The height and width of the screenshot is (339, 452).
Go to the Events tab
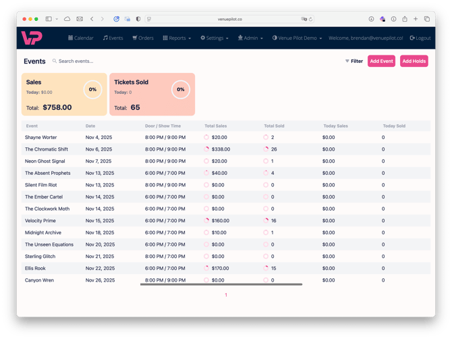(113, 38)
